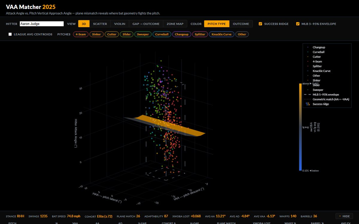
Task: Click Sweeper in the chart legend
Action: (x=318, y=90)
